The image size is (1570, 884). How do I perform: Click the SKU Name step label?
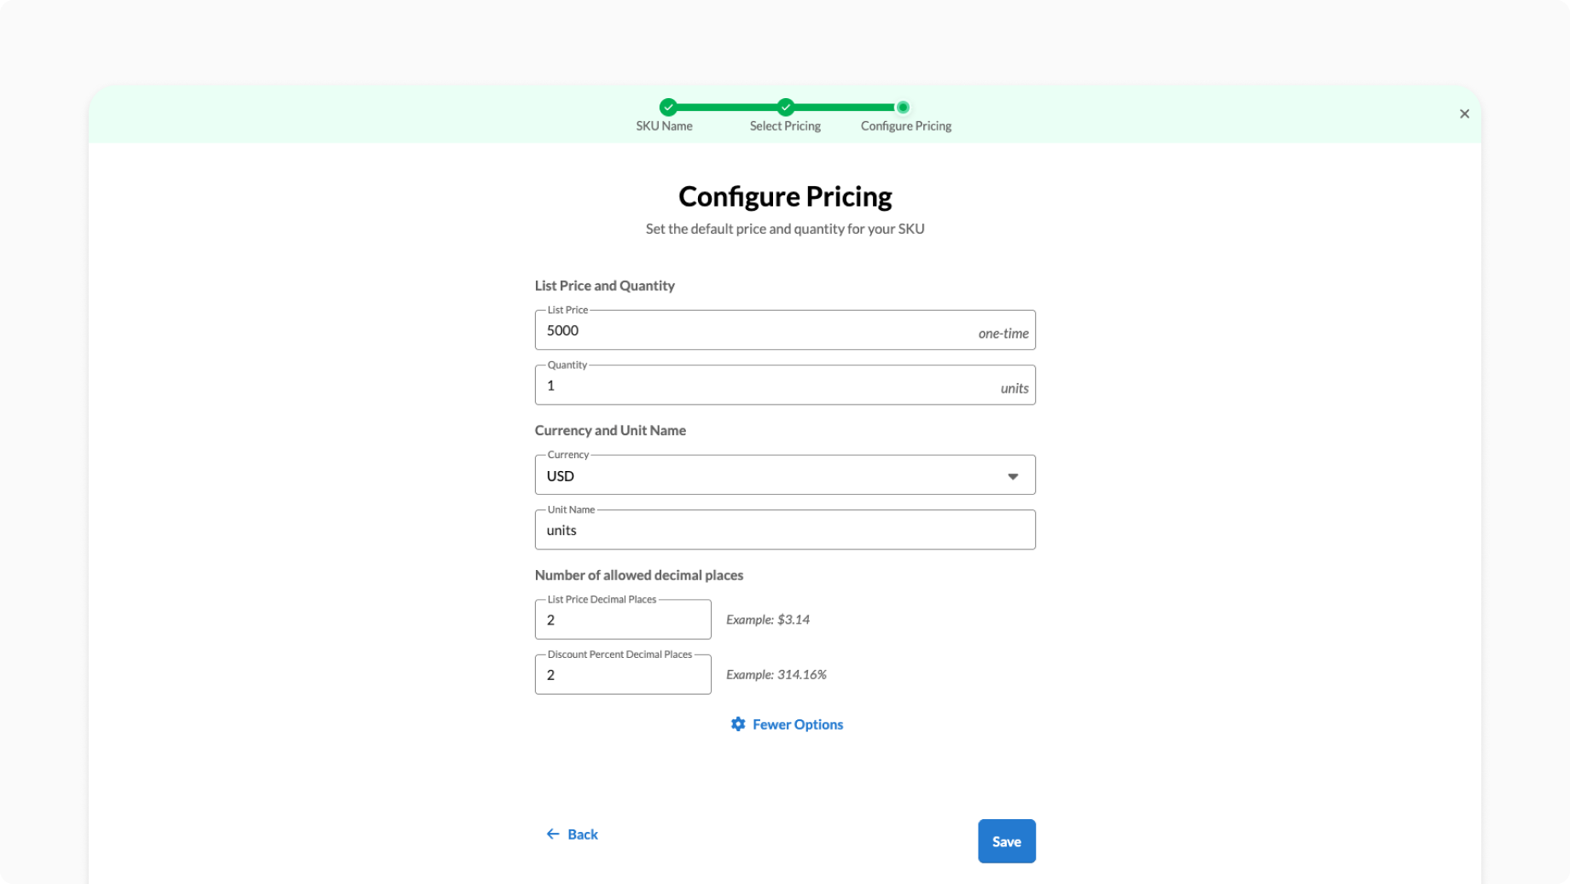[664, 125]
